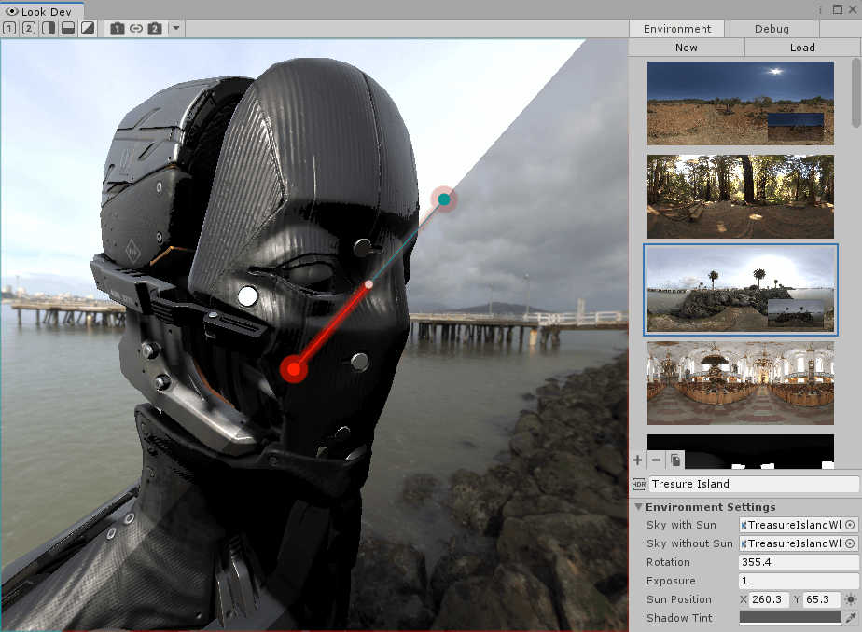Click the Load button
Viewport: 862px width, 632px height.
pyautogui.click(x=802, y=47)
